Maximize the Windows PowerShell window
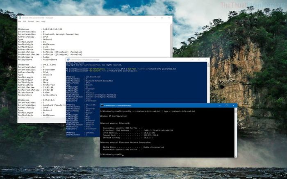The height and width of the screenshot is (179, 287). point(199,60)
